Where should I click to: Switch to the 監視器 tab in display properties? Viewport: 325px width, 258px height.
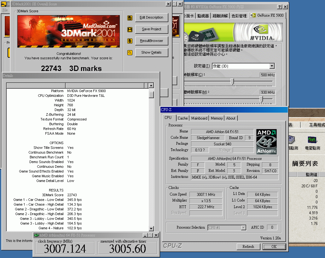pos(203,16)
